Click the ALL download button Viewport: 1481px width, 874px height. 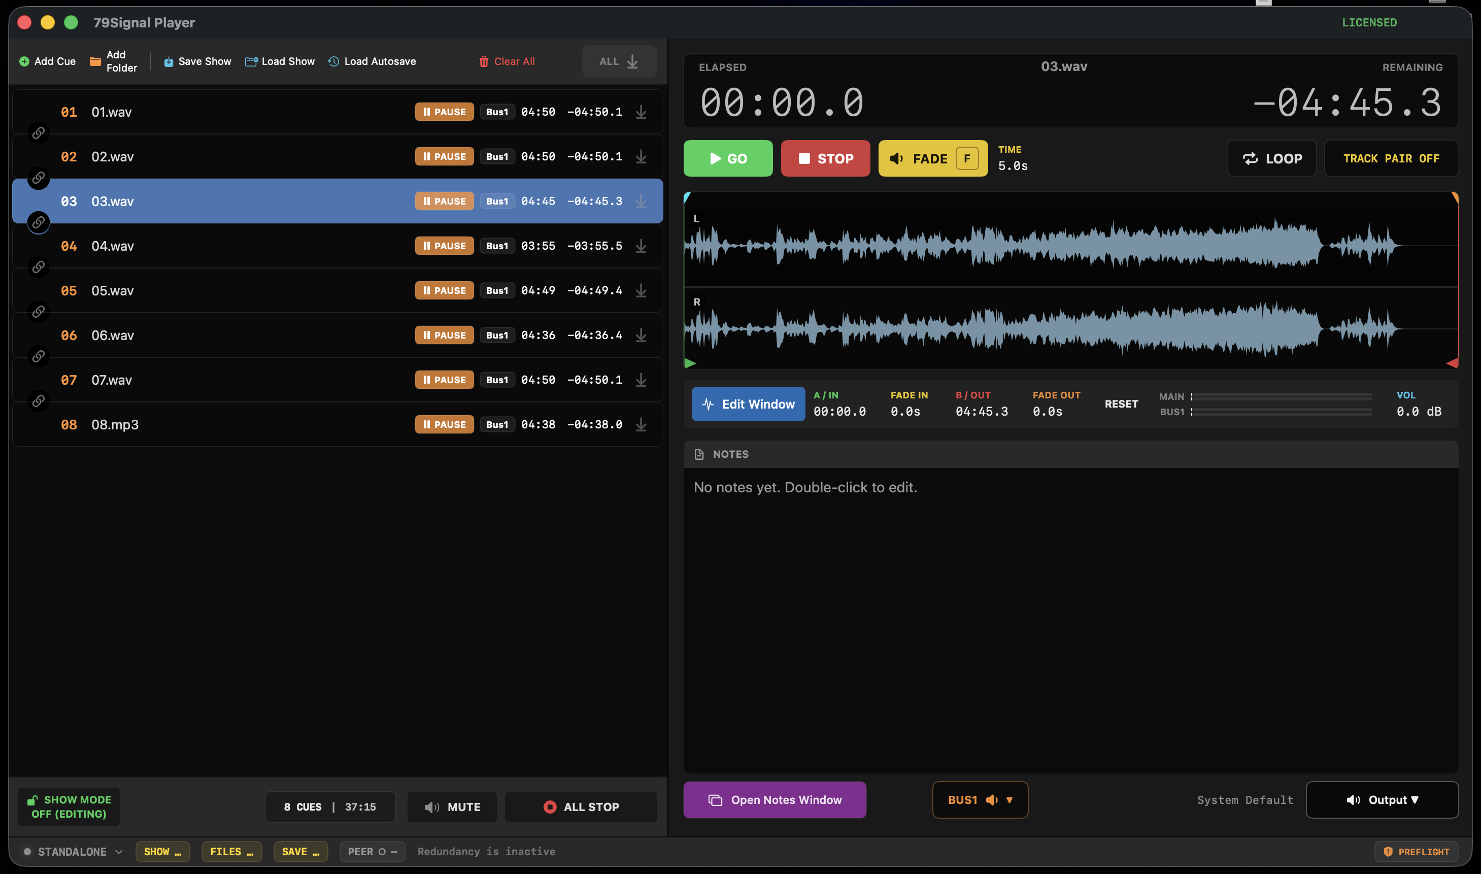(x=619, y=61)
